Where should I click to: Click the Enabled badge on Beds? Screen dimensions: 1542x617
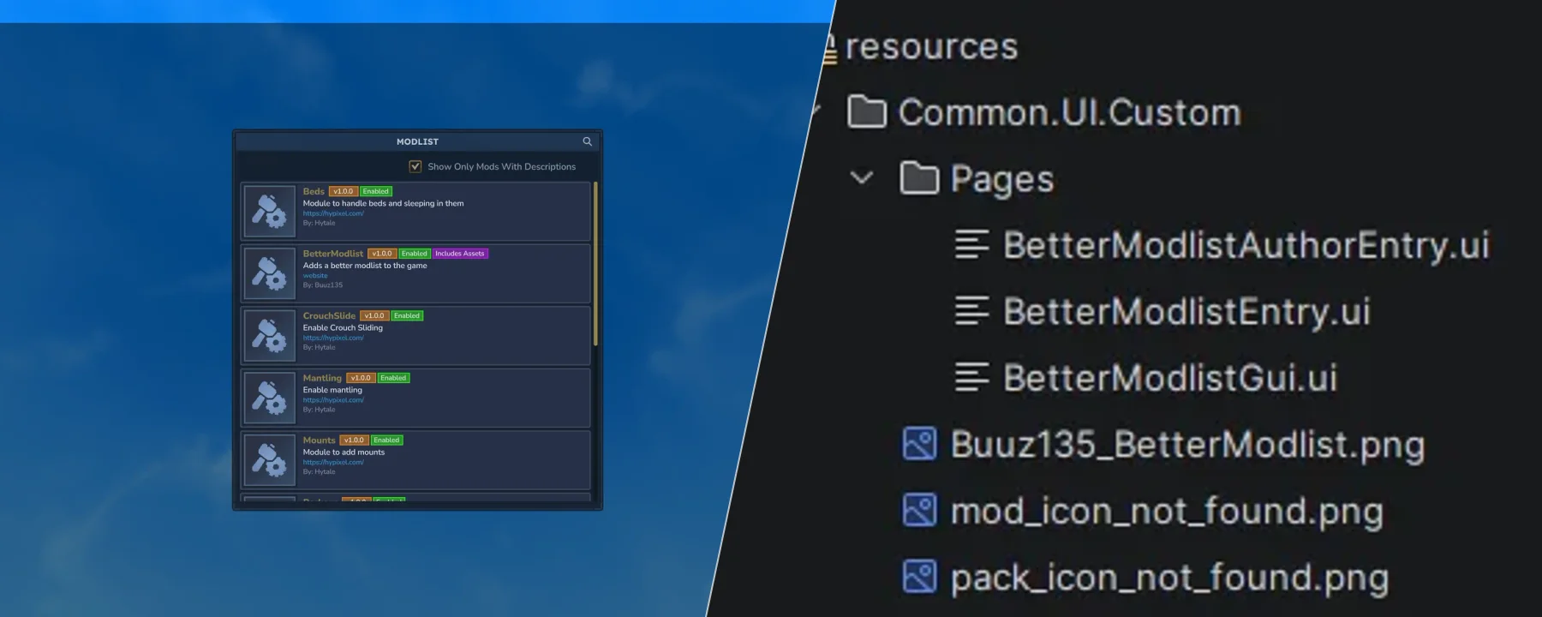[x=376, y=191]
